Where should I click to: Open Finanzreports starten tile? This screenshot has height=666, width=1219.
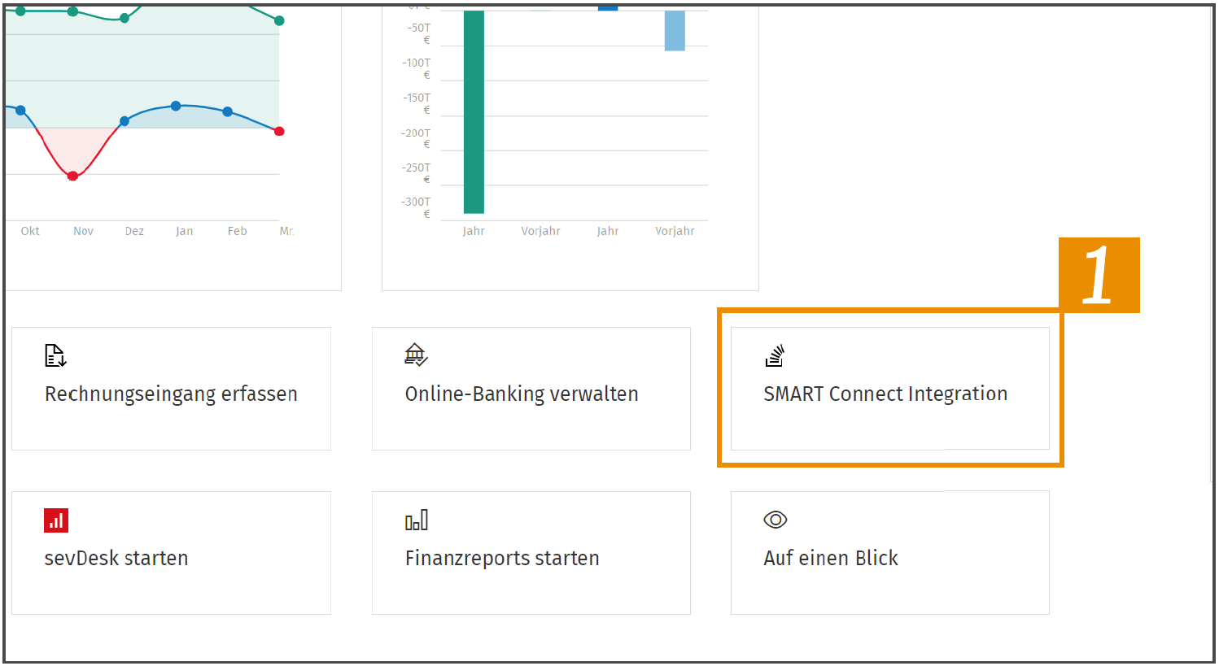coord(531,553)
